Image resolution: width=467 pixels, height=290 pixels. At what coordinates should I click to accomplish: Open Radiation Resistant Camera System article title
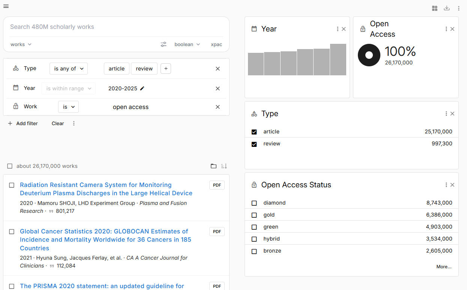click(106, 189)
